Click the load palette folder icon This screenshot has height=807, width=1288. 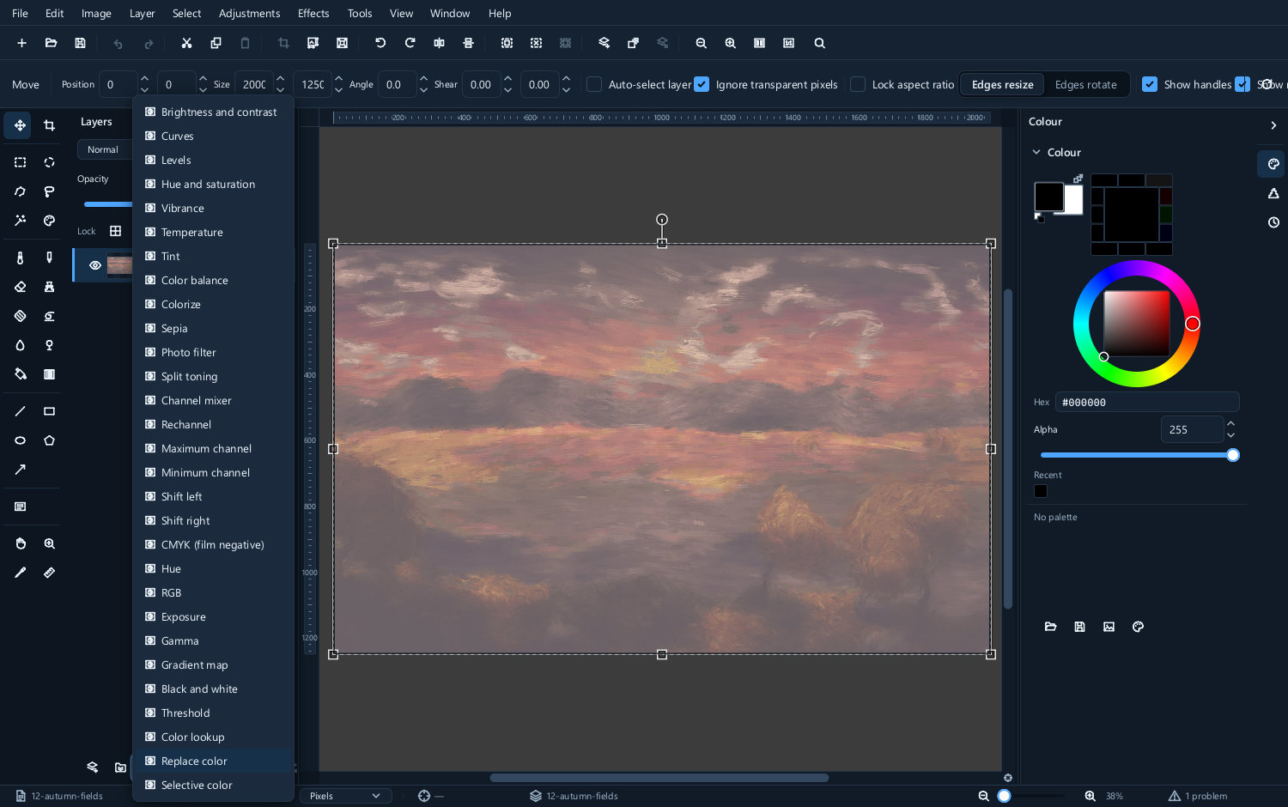click(1050, 627)
